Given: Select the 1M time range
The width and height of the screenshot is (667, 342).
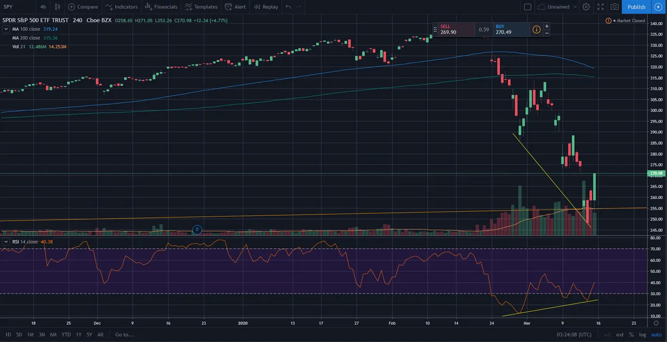Looking at the screenshot, I should 31,335.
